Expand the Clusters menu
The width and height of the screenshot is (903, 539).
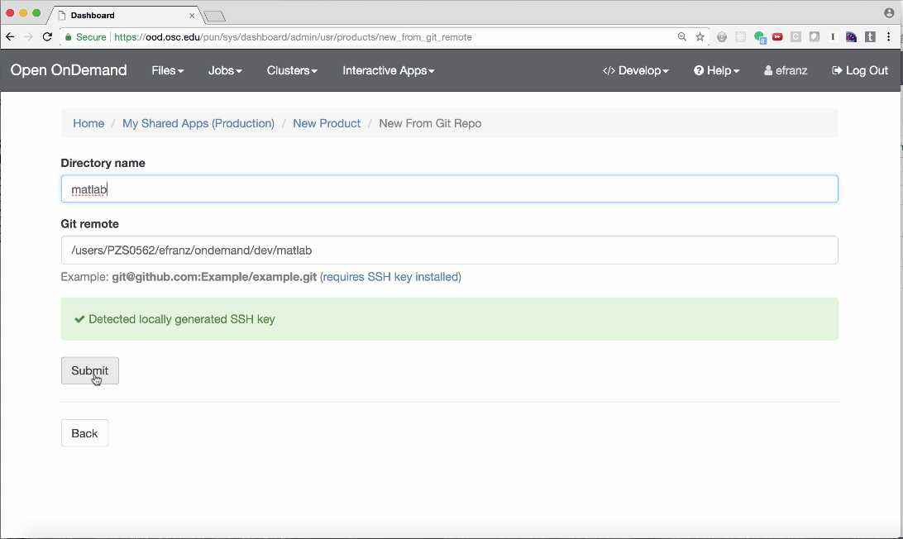tap(292, 71)
